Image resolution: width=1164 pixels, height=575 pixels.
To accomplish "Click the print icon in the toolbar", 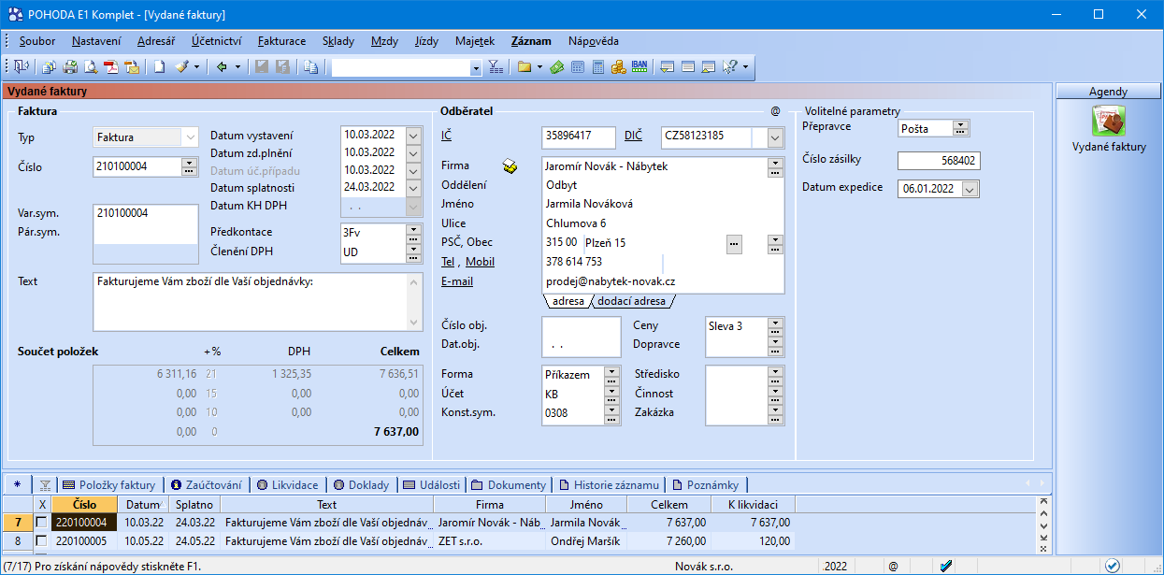I will 70,66.
